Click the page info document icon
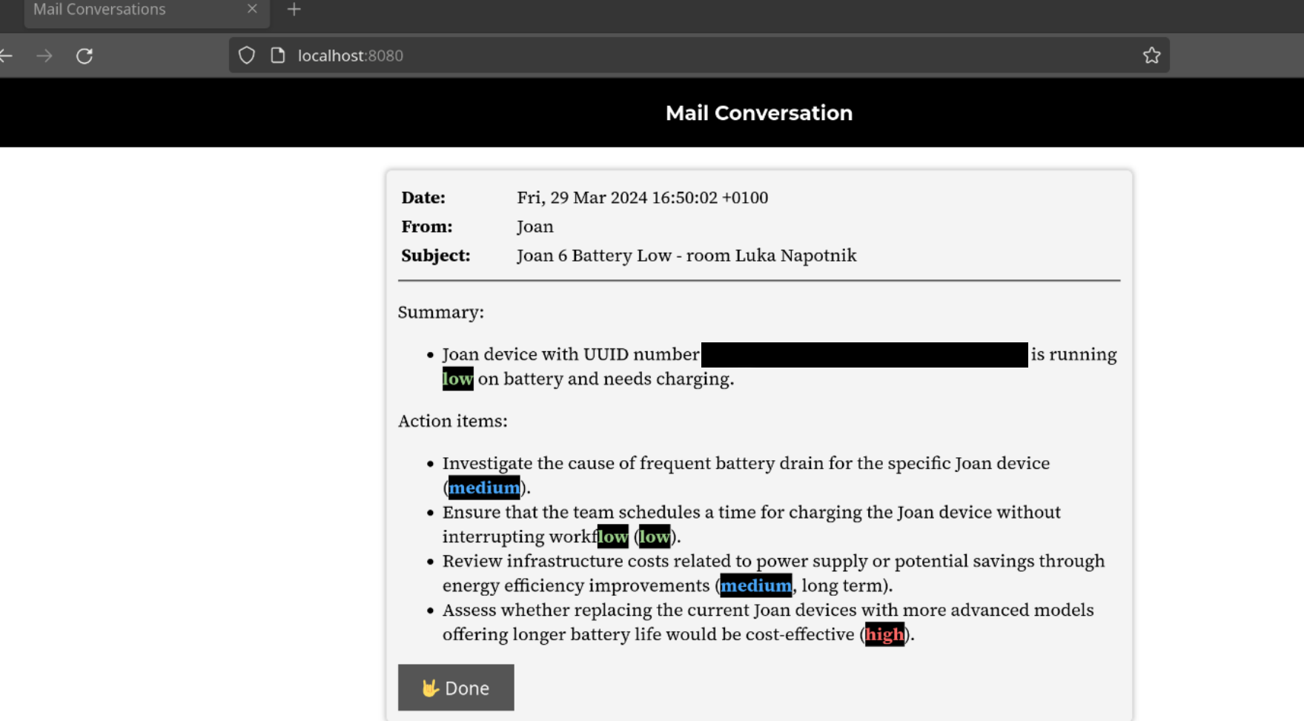 click(x=278, y=56)
